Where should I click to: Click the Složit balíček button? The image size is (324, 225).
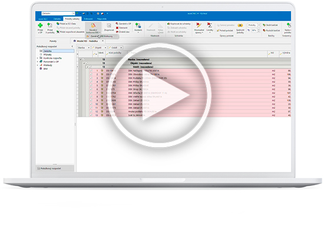[270, 25]
